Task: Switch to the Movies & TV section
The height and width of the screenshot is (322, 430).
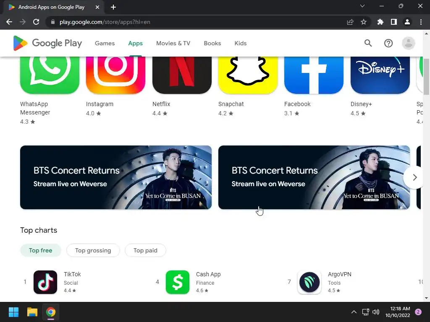Action: coord(173,43)
